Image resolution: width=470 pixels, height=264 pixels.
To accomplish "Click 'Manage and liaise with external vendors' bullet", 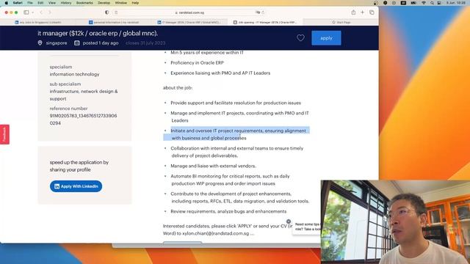I will [213, 166].
